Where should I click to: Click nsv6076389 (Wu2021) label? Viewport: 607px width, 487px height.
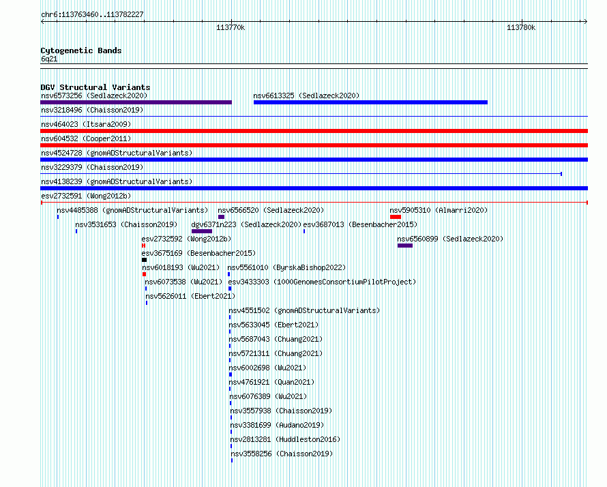[268, 396]
